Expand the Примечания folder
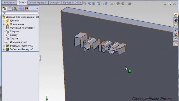This screenshot has height=101, width=179. (4, 24)
